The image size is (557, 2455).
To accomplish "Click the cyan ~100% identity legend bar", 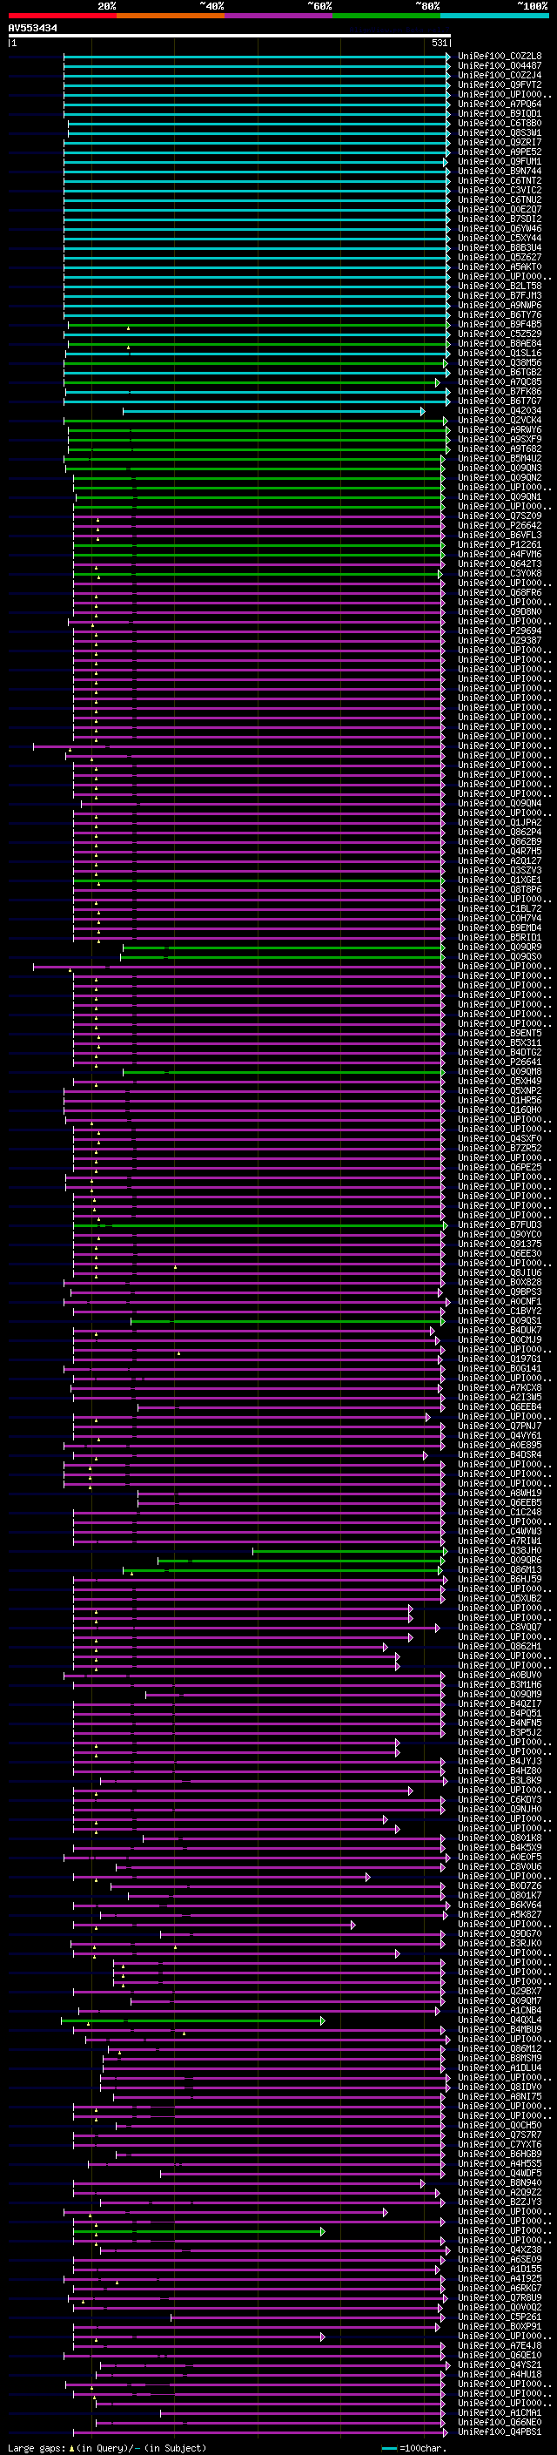I will pyautogui.click(x=494, y=16).
